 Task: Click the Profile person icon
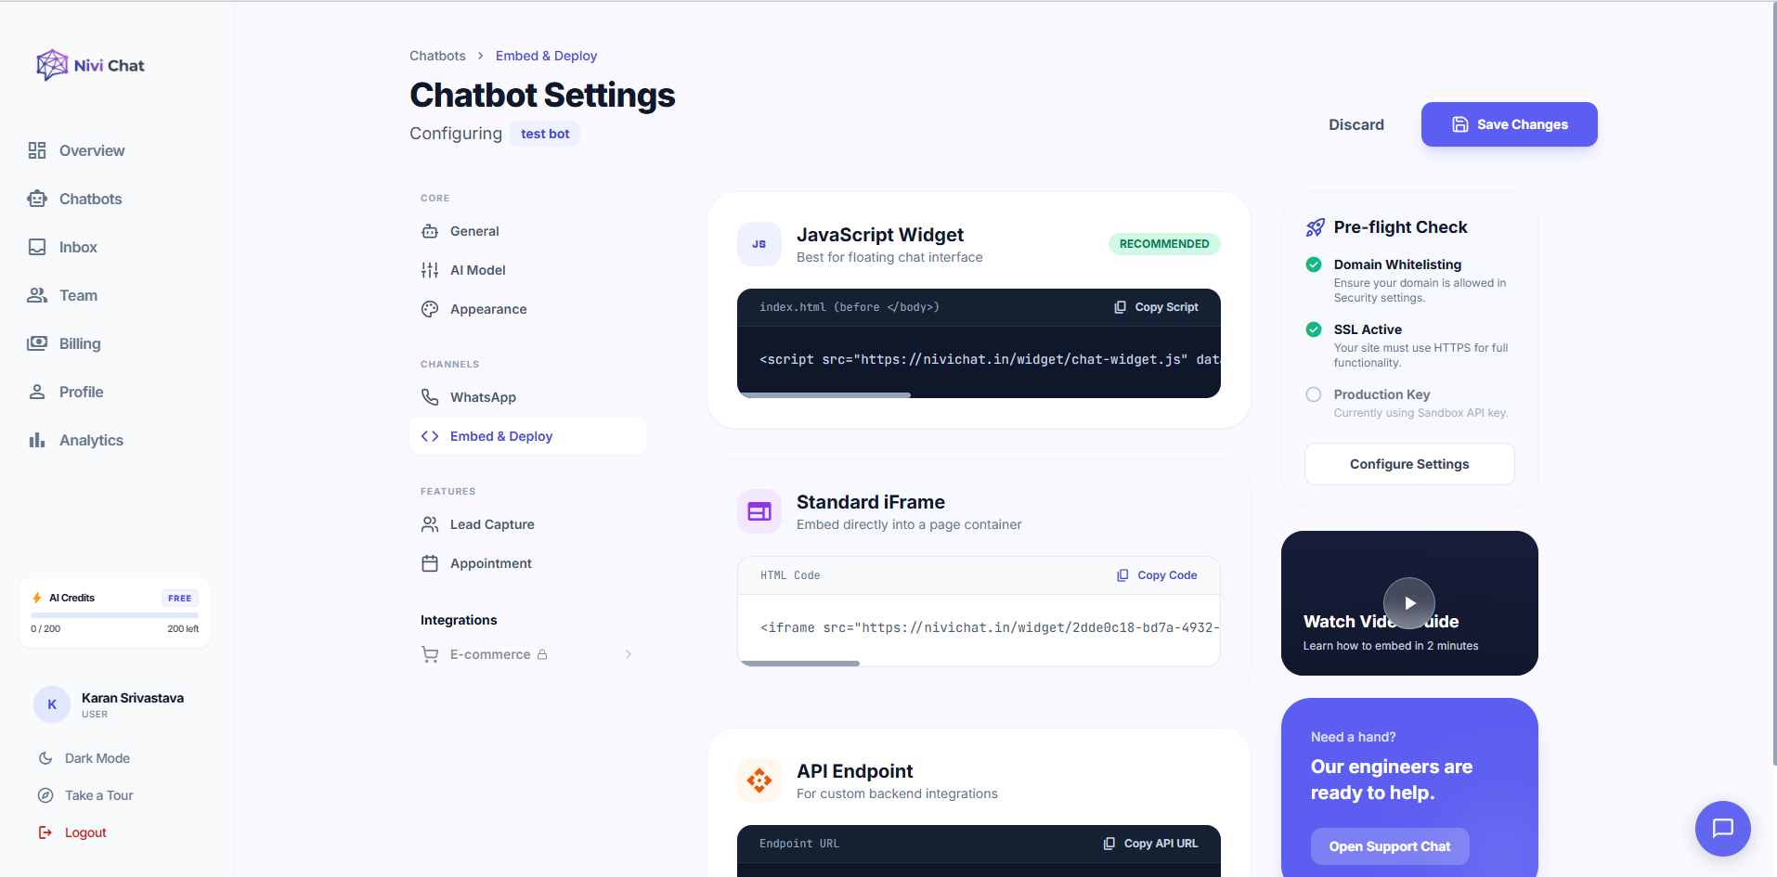coord(37,392)
